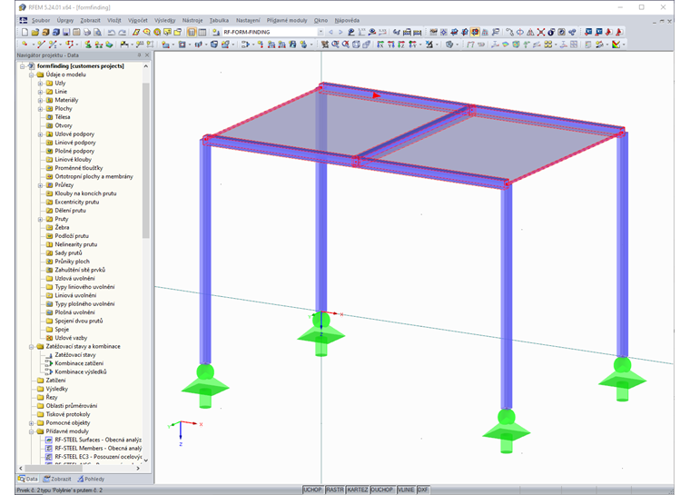Click the navigator vertical scrollbar thumb

(145, 161)
